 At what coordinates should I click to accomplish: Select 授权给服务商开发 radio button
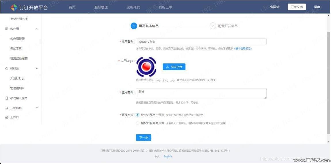[x=138, y=123]
